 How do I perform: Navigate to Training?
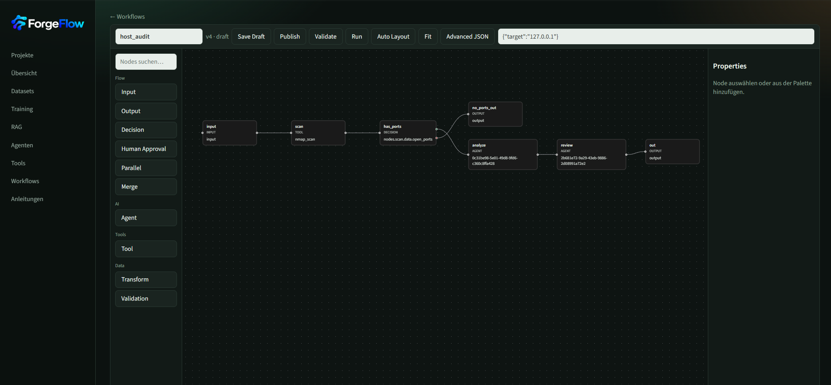click(22, 109)
